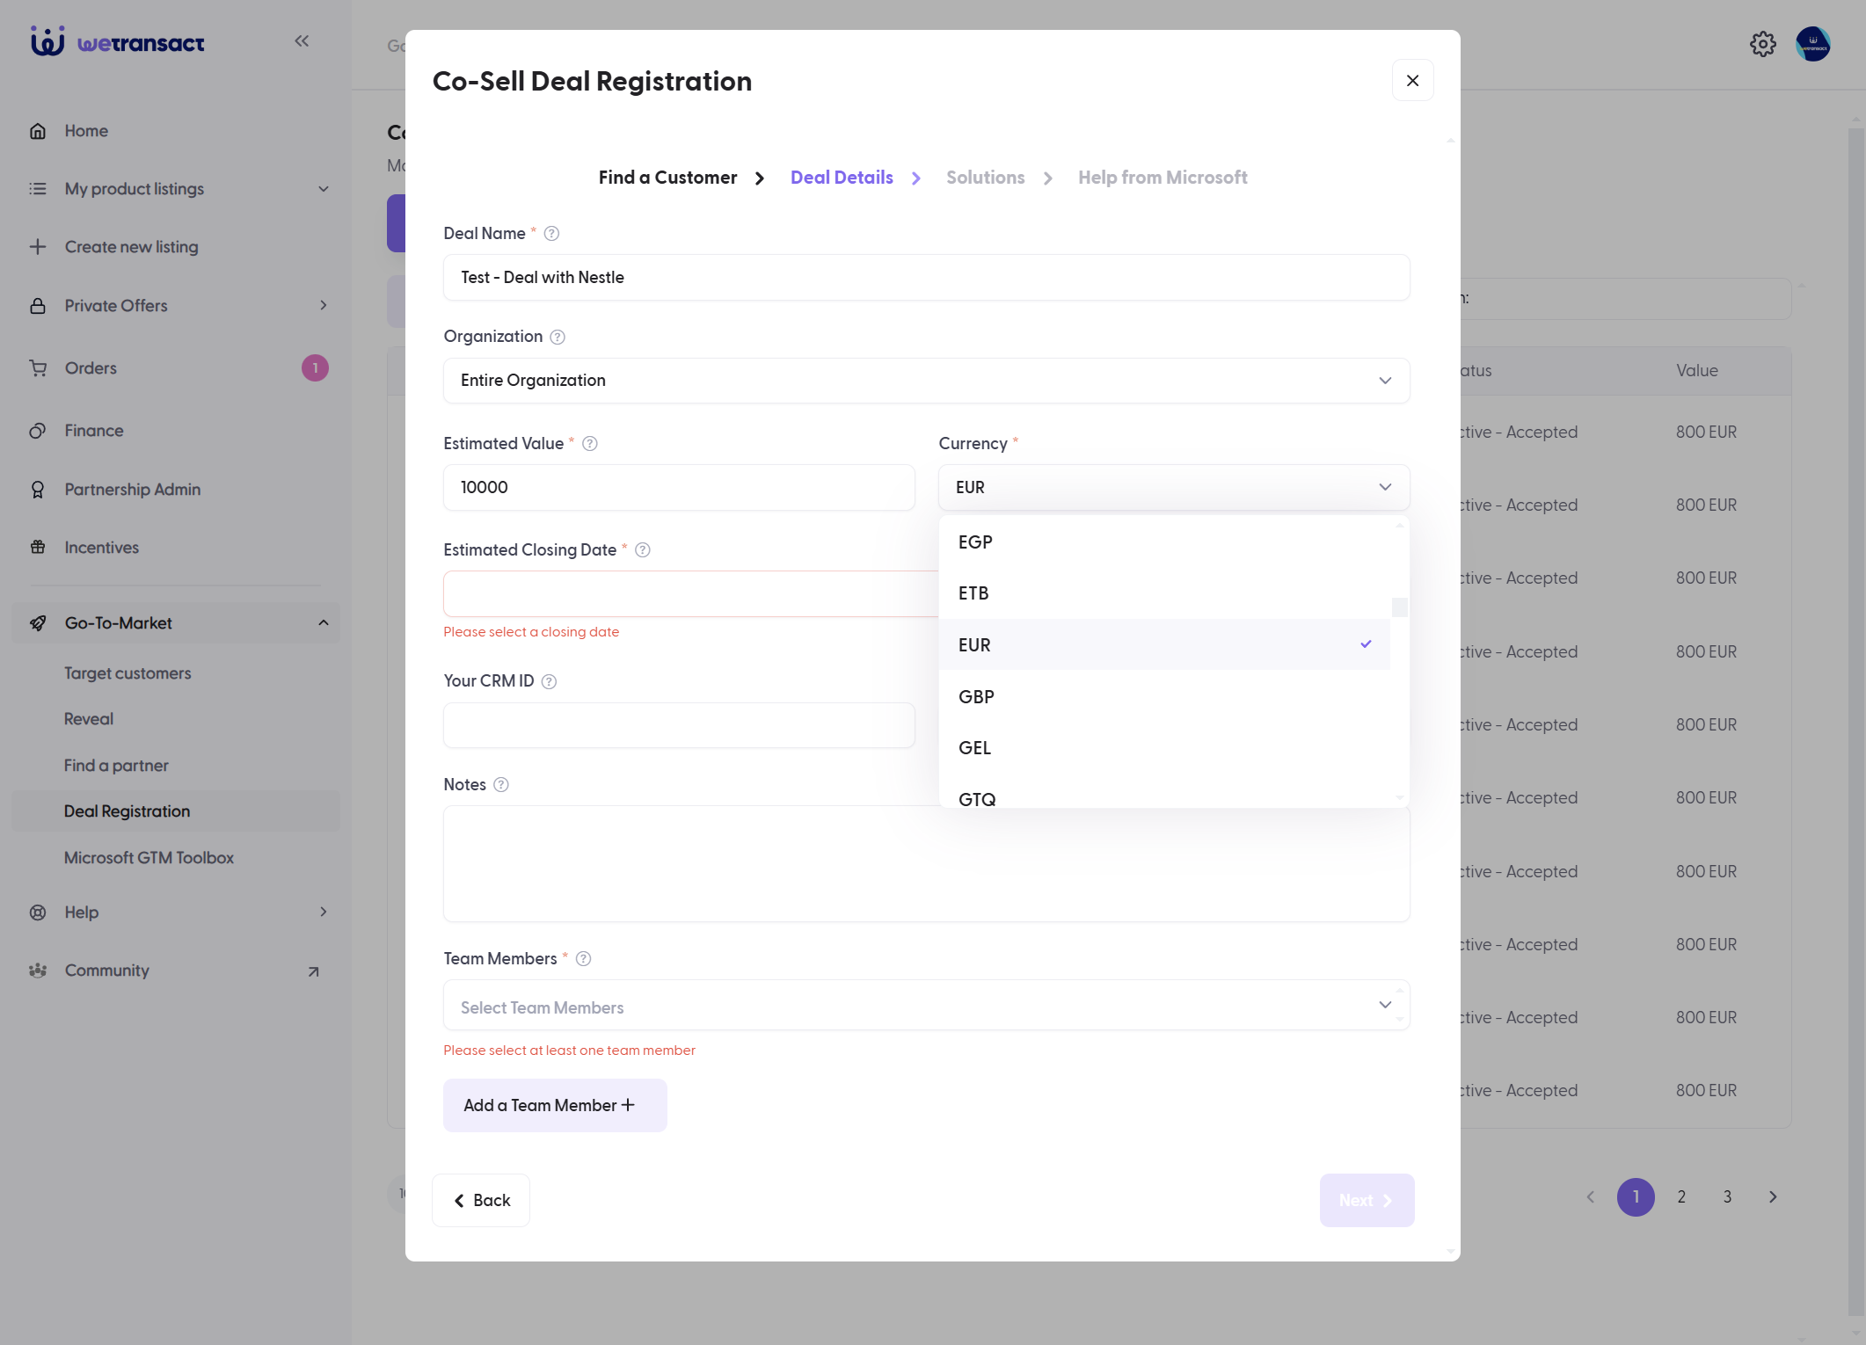Click the Incentives gift icon
Screen dimensions: 1866x1345
click(x=38, y=548)
